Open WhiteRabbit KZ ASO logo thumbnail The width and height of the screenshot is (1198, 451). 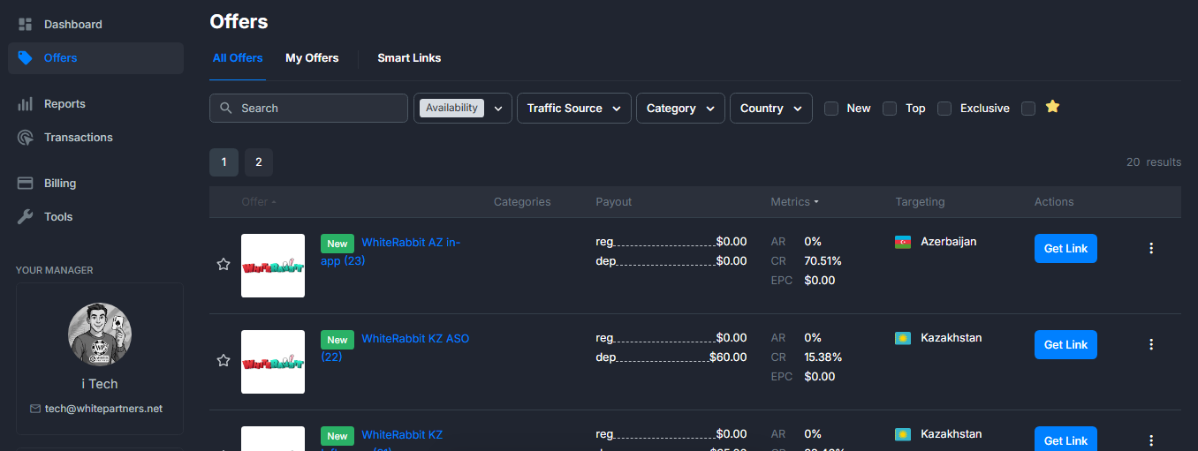coord(273,362)
